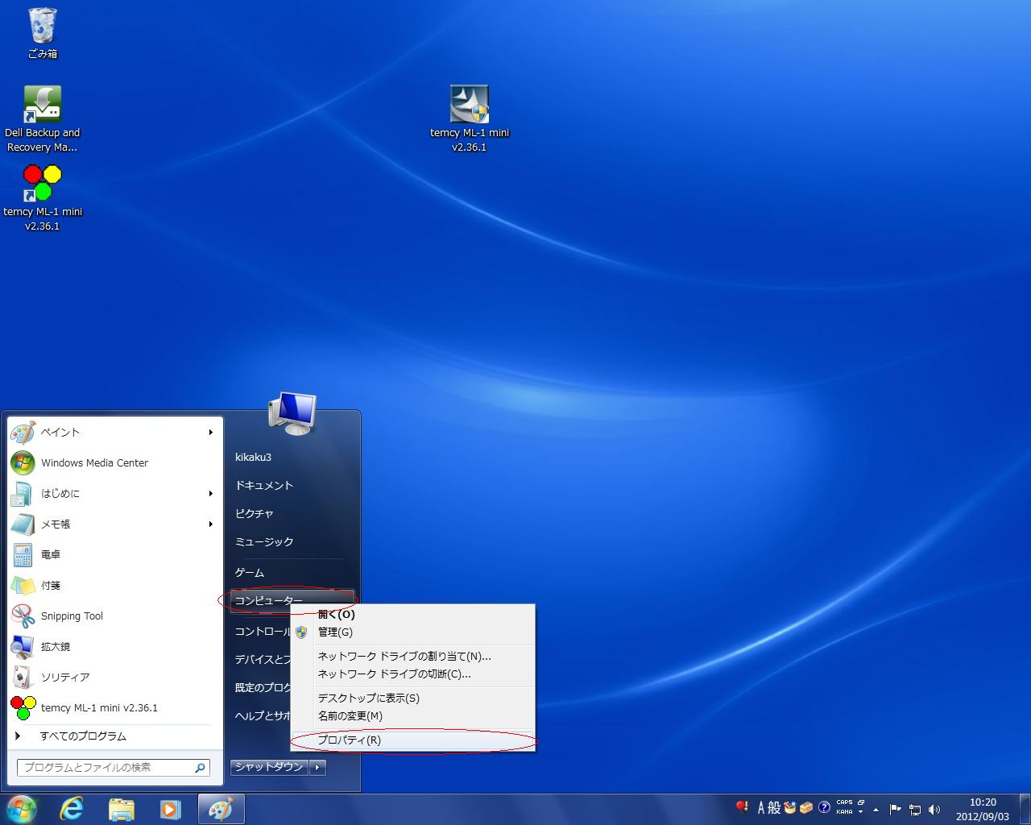This screenshot has height=825, width=1031.
Task: Switch to Paint taskbar button
Action: (221, 809)
